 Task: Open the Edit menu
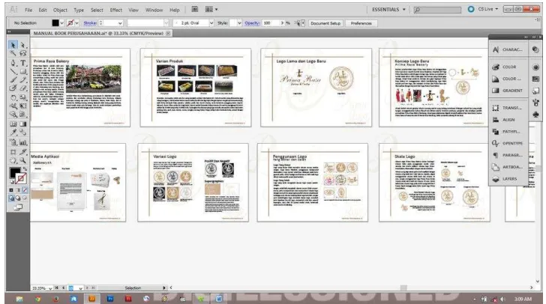click(43, 10)
